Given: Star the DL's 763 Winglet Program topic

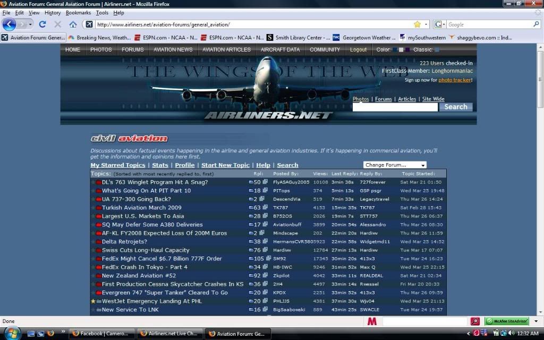Looking at the screenshot, I should pyautogui.click(x=93, y=182).
